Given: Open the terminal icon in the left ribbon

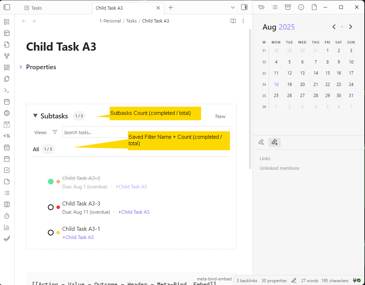Looking at the screenshot, I should (x=6, y=90).
